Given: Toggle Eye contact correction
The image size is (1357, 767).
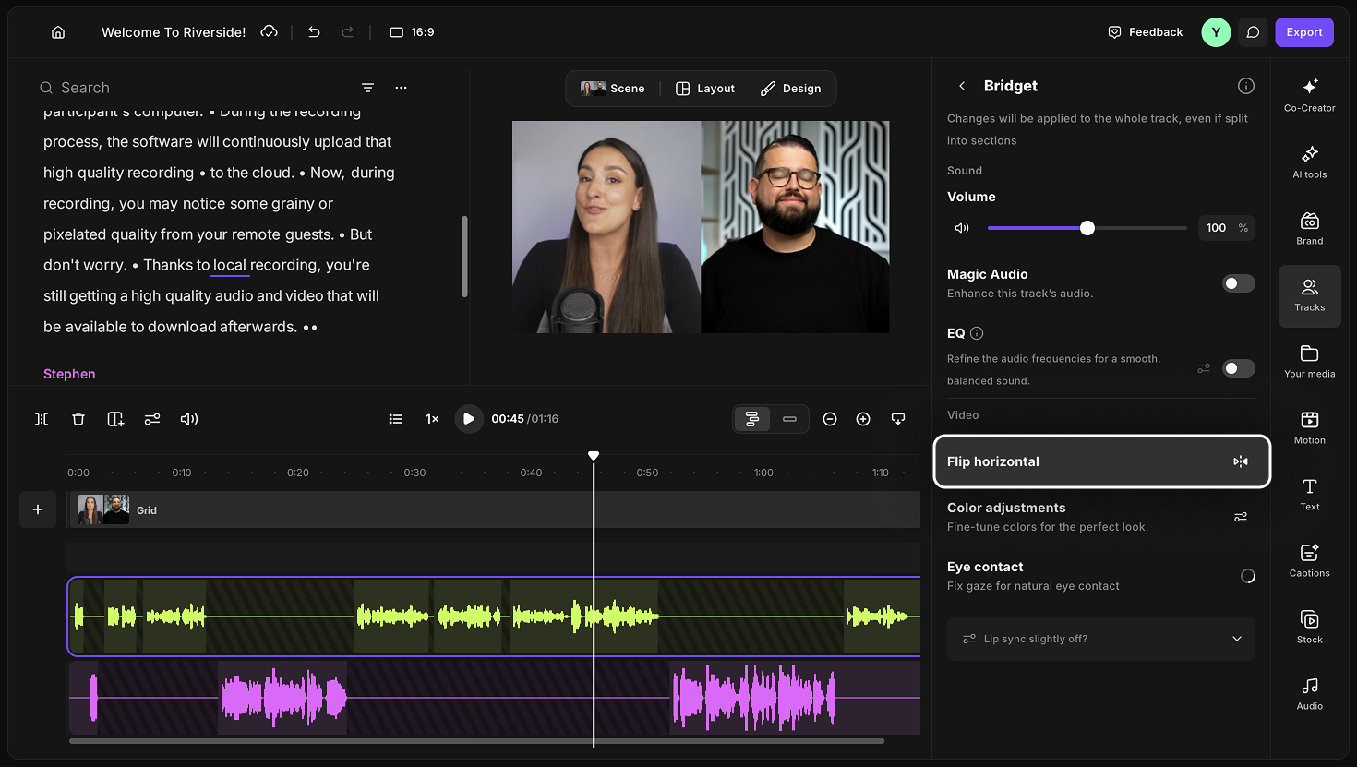Looking at the screenshot, I should point(1247,576).
